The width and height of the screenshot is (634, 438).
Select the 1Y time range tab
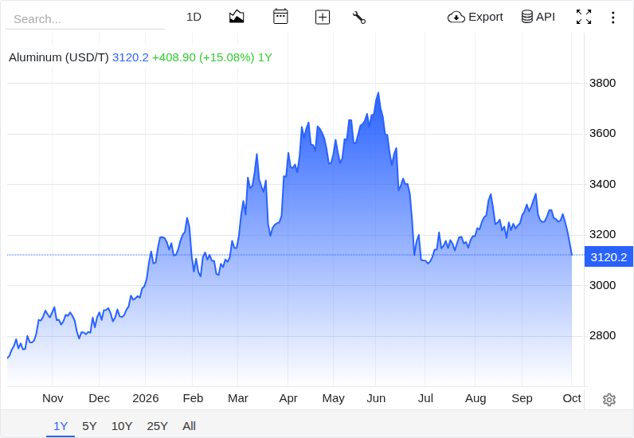[x=61, y=426]
